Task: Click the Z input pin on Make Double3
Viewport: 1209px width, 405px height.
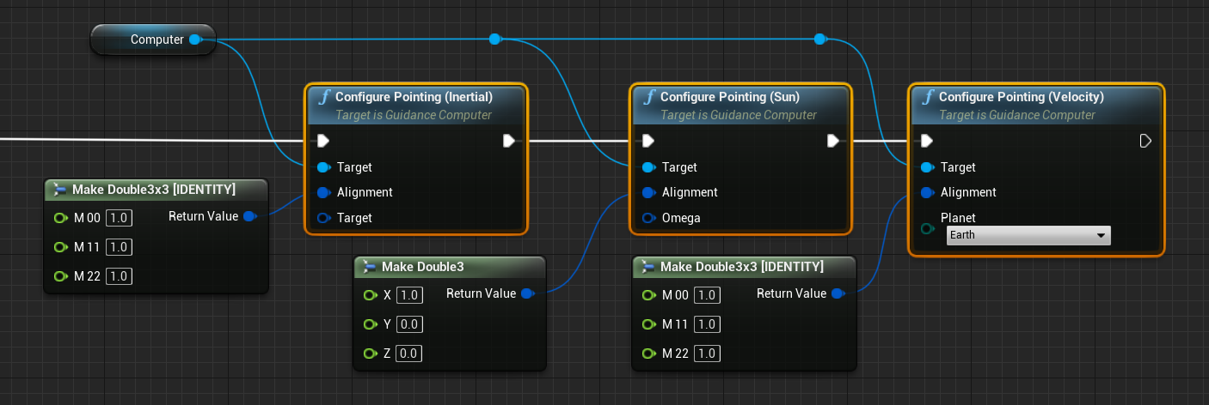Action: (370, 354)
